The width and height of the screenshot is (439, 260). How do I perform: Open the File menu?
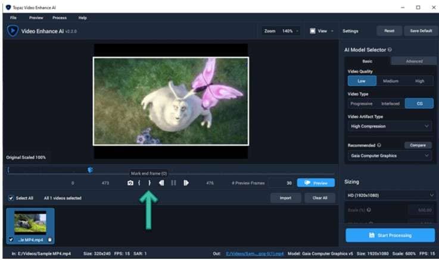tap(13, 18)
